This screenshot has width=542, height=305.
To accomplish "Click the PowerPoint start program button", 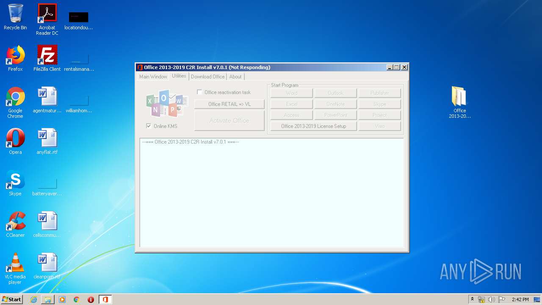I will [x=335, y=115].
